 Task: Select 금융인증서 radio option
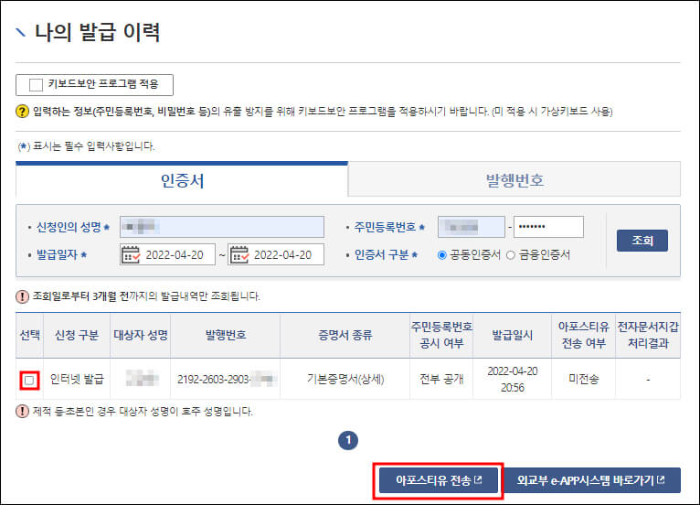511,255
